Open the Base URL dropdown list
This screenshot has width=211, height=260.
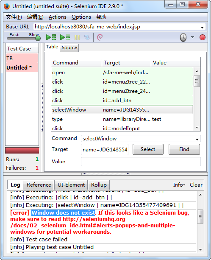202,27
